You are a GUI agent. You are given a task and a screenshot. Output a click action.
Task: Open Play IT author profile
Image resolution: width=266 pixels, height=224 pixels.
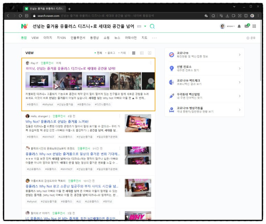(32, 63)
